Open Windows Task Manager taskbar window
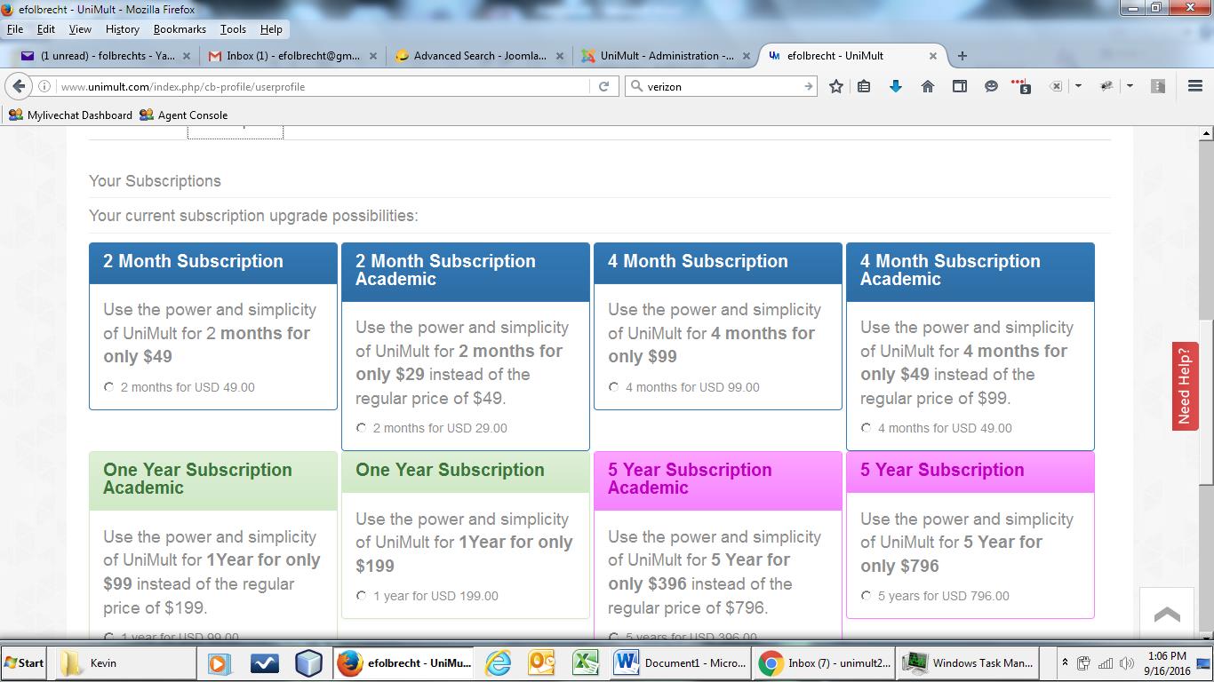 [970, 663]
